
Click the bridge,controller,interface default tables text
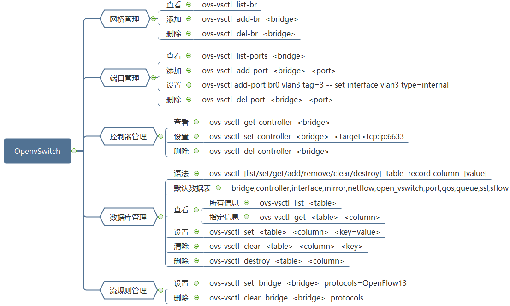click(x=370, y=188)
